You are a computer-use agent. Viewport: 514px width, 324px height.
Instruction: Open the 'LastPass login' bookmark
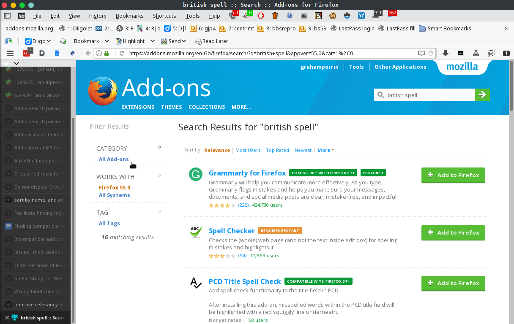click(352, 28)
